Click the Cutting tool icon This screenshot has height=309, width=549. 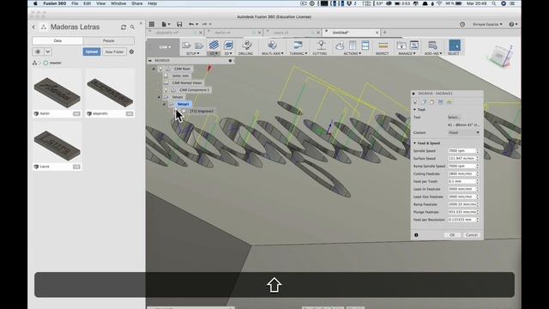pyautogui.click(x=321, y=45)
